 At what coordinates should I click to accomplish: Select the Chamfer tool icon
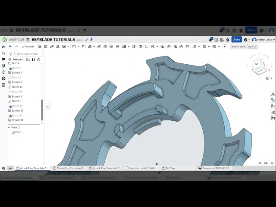(x=84, y=47)
